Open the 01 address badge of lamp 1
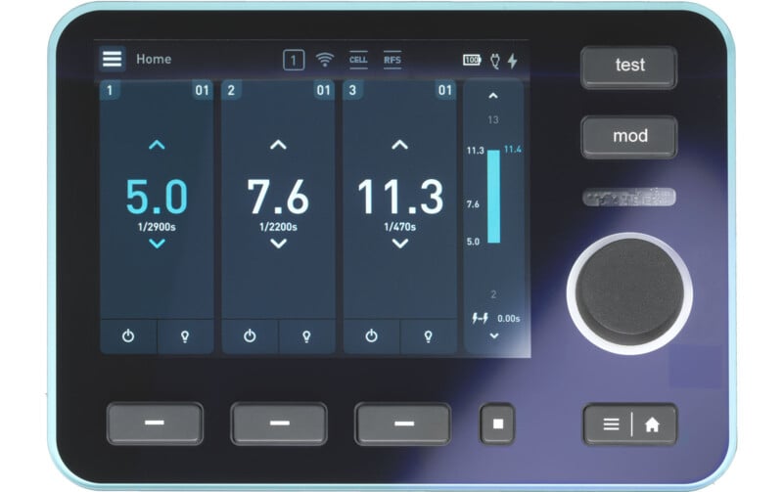This screenshot has height=492, width=783. 202,90
